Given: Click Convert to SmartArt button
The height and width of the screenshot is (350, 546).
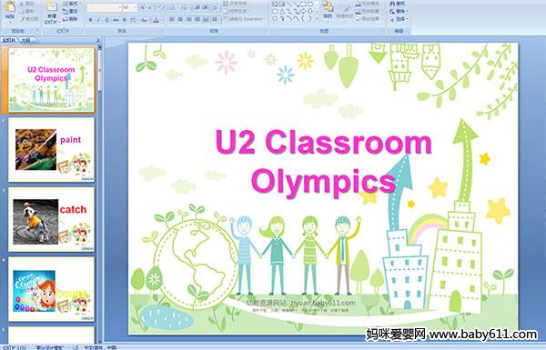Looking at the screenshot, I should point(245,19).
